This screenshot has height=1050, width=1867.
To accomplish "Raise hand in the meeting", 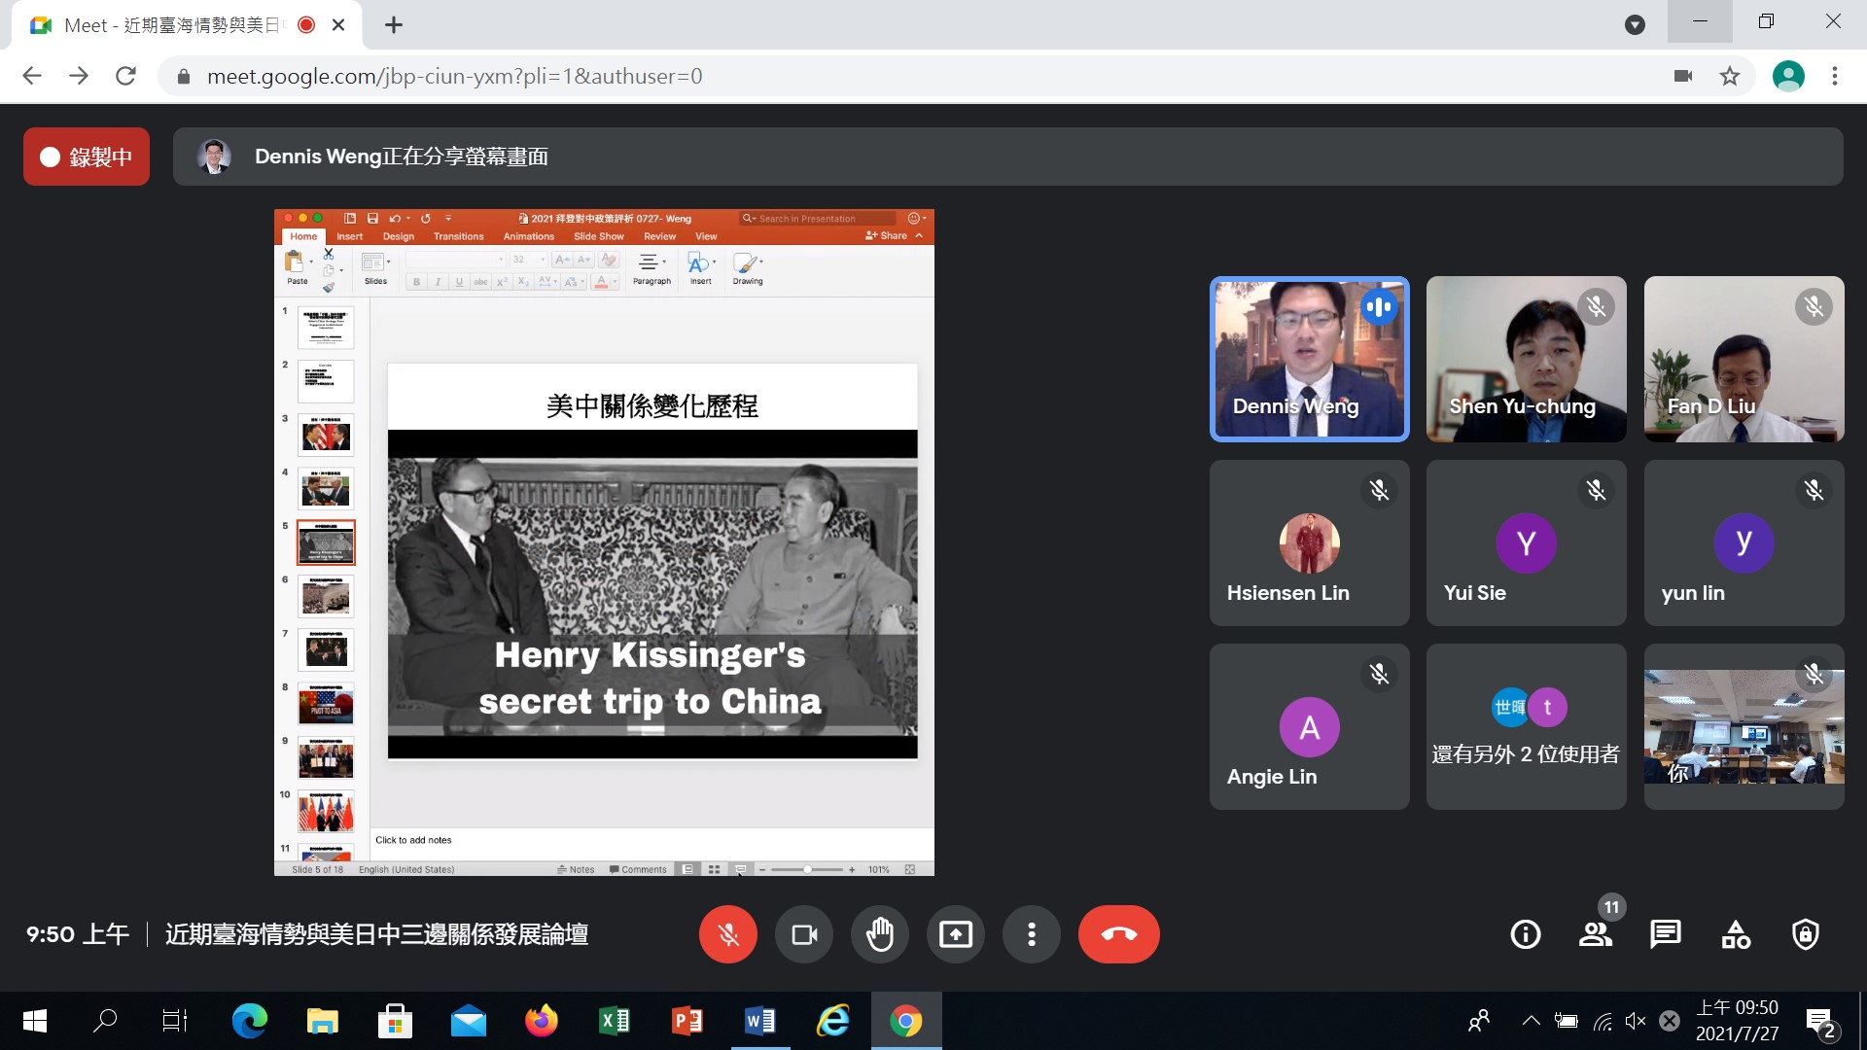I will 879,934.
